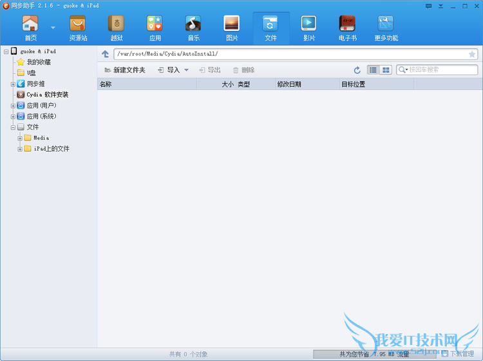Click the 删除 delete button
The width and height of the screenshot is (483, 361).
pyautogui.click(x=243, y=70)
